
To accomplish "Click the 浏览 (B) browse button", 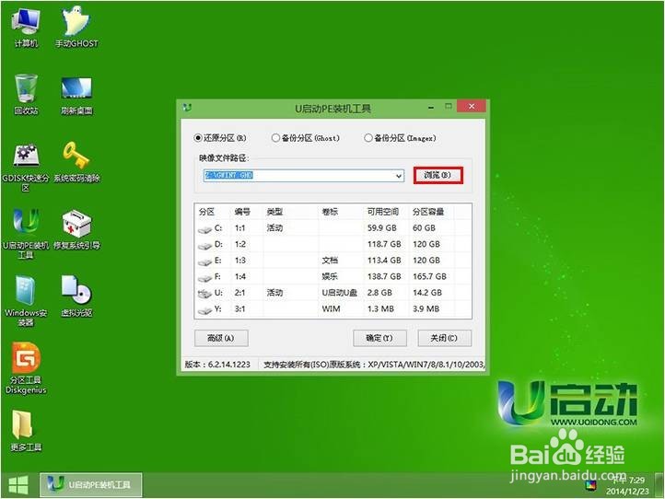I will [438, 175].
